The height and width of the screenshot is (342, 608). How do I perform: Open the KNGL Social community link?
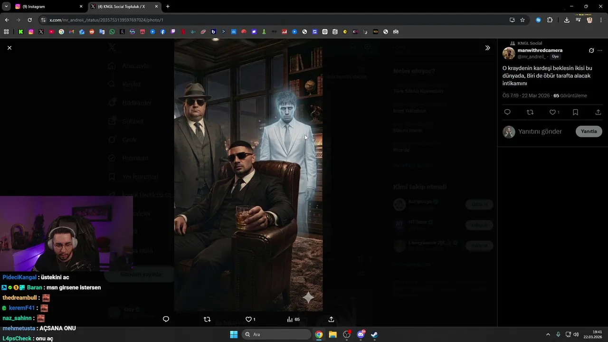tap(530, 43)
